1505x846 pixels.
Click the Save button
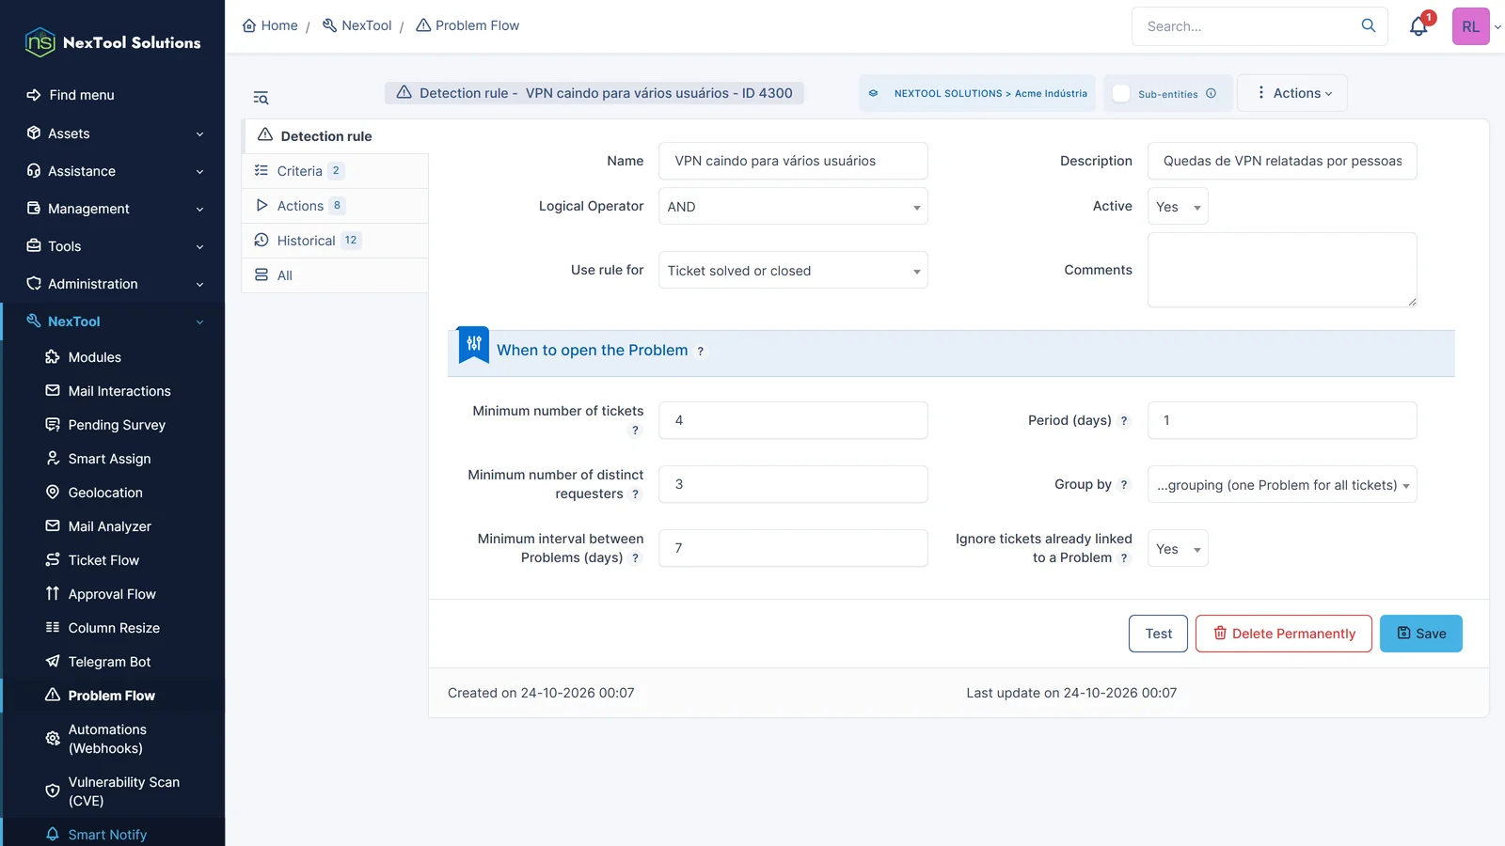[x=1421, y=634]
